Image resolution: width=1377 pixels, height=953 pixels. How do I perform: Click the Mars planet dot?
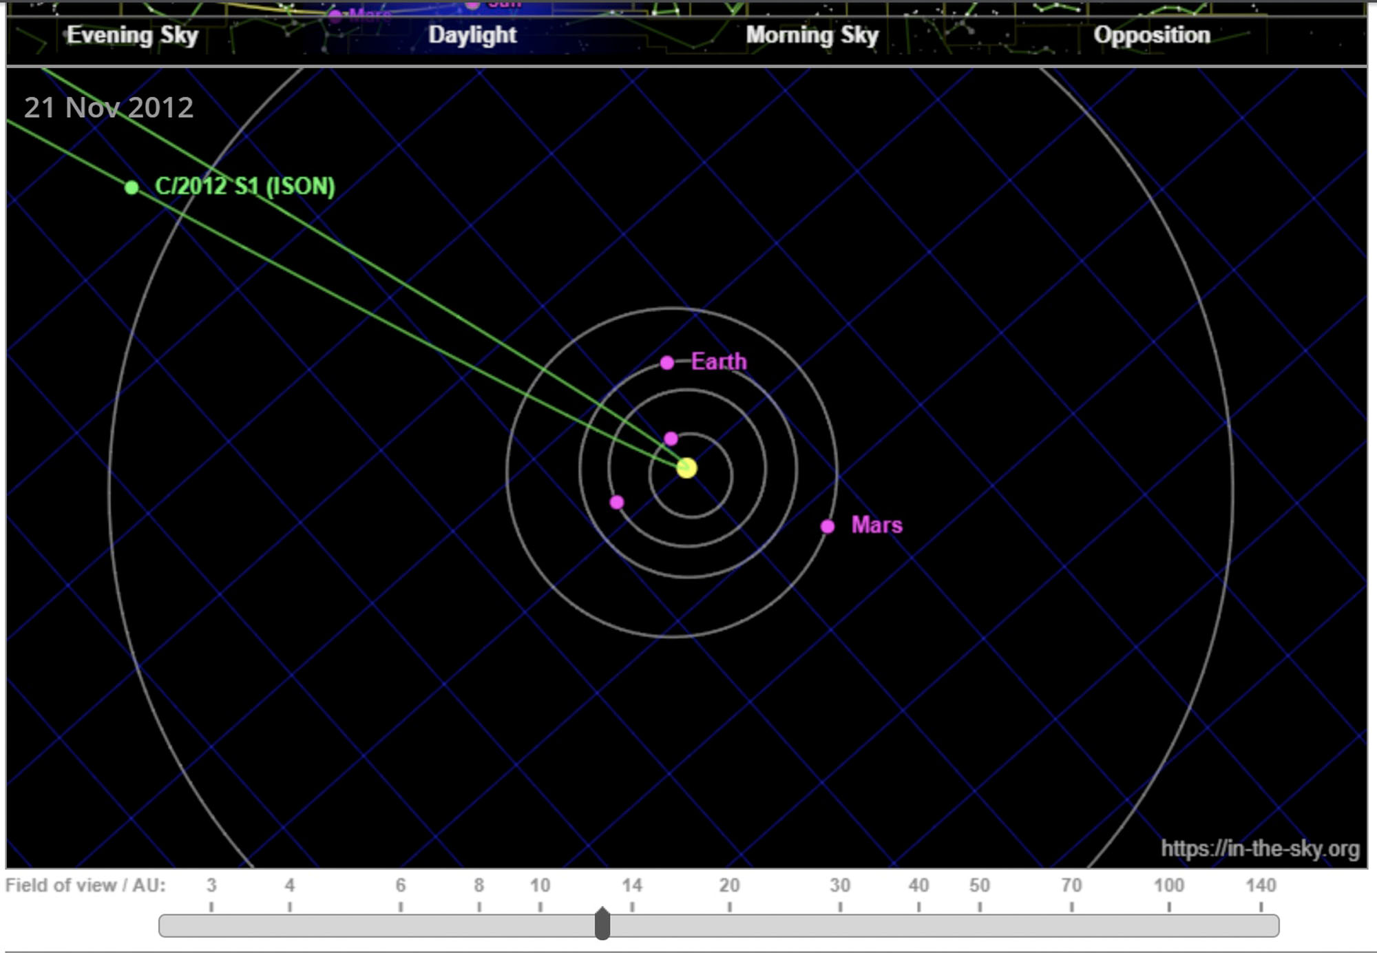point(828,527)
